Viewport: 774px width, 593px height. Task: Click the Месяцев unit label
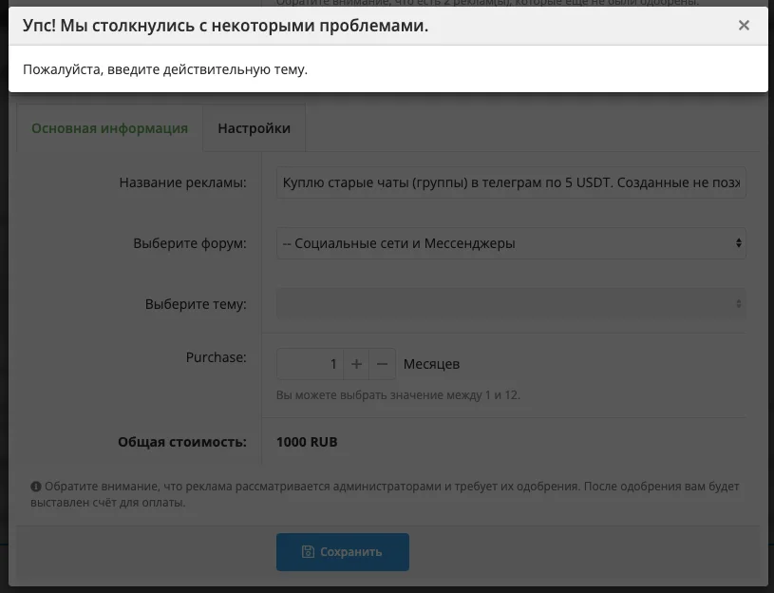(431, 364)
